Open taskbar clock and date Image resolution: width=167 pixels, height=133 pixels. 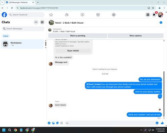click(160, 130)
